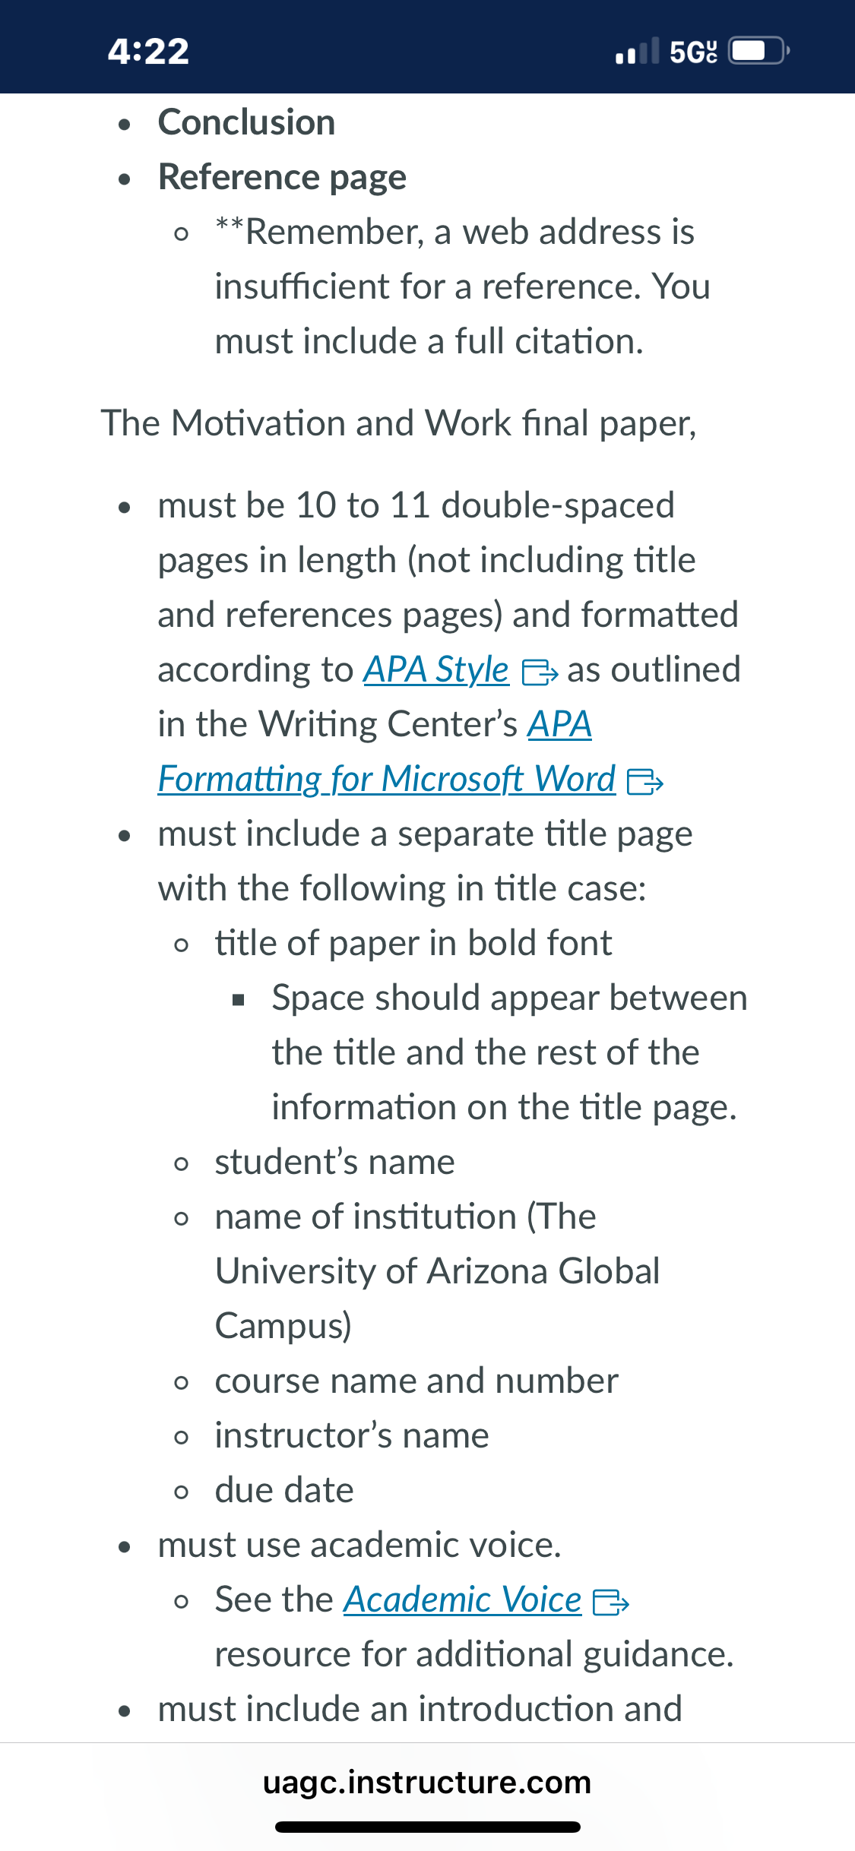Tap the Conclusion bullet item
Image resolution: width=855 pixels, height=1851 pixels.
pyautogui.click(x=246, y=122)
